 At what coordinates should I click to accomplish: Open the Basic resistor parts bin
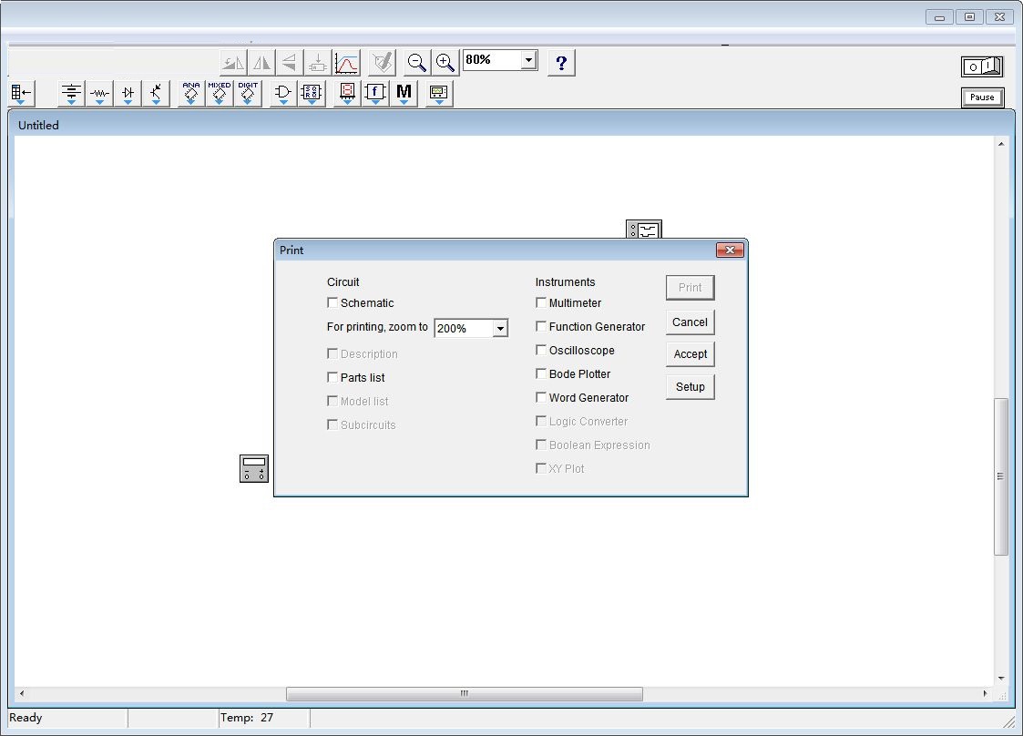tap(100, 93)
